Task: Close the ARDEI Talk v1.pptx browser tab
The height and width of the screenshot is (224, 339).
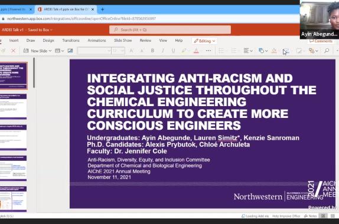Action: (93, 9)
